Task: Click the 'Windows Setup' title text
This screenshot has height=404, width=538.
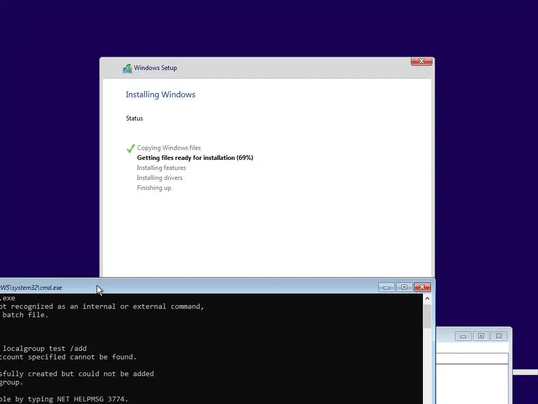Action: click(156, 68)
